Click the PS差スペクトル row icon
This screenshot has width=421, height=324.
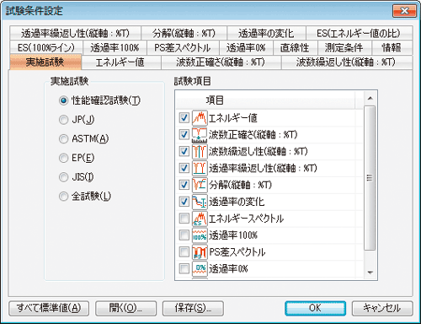[200, 252]
